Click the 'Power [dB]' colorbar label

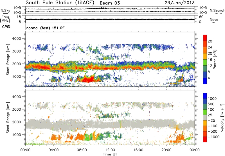tap(215, 59)
